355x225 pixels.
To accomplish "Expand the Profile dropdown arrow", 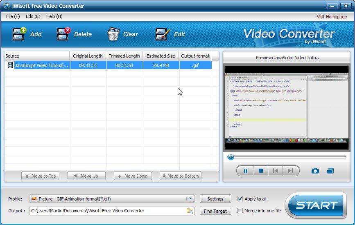I will (190, 198).
